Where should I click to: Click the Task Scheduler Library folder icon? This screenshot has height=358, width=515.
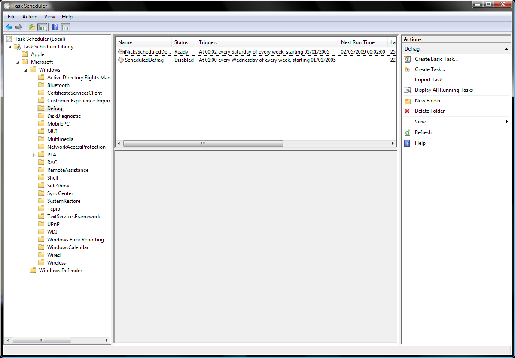(x=17, y=47)
